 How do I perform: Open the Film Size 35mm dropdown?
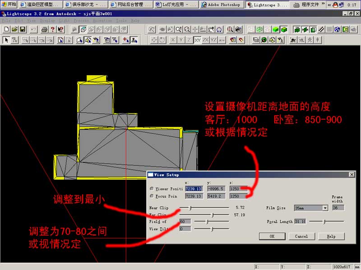pos(325,208)
